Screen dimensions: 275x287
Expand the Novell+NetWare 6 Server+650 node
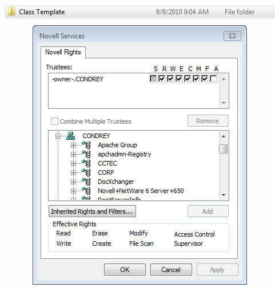point(73,191)
